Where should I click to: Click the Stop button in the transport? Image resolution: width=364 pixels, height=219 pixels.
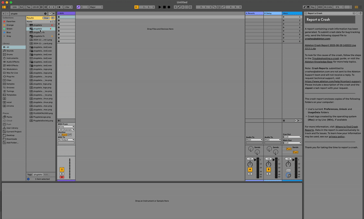click(x=164, y=7)
